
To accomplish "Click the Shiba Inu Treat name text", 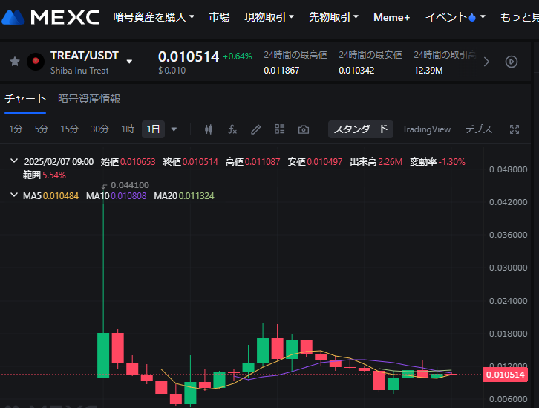I will pyautogui.click(x=79, y=71).
